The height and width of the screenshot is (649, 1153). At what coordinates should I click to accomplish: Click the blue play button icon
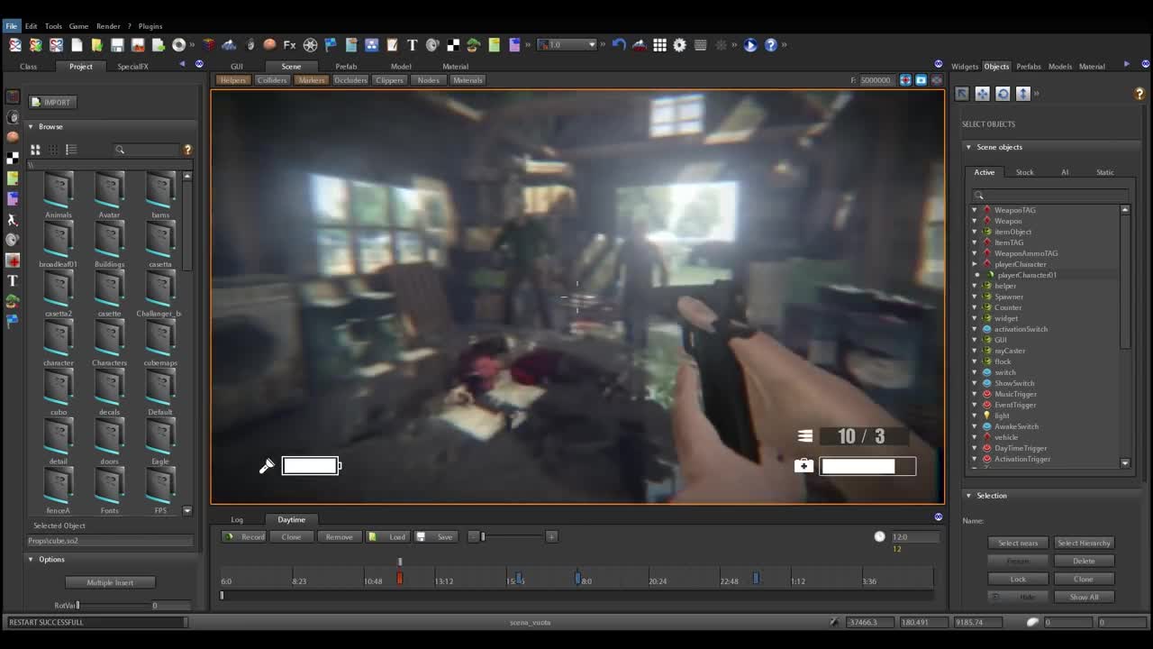coord(750,45)
